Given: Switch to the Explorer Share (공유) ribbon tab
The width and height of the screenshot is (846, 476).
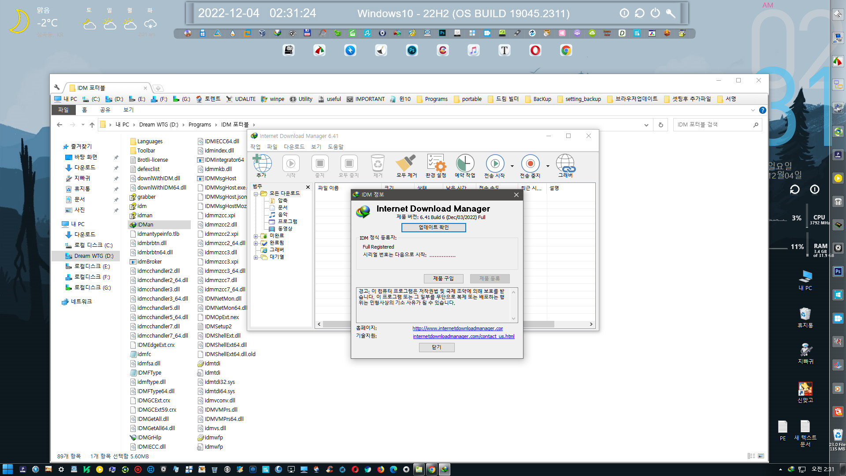Looking at the screenshot, I should point(105,110).
